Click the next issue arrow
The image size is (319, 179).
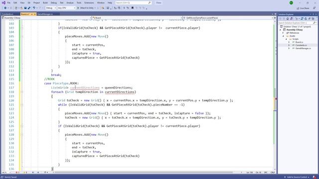click(x=38, y=173)
